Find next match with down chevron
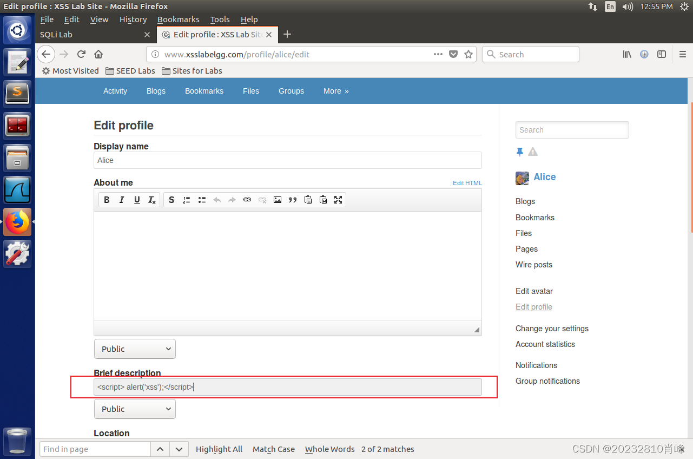693x459 pixels. point(179,449)
